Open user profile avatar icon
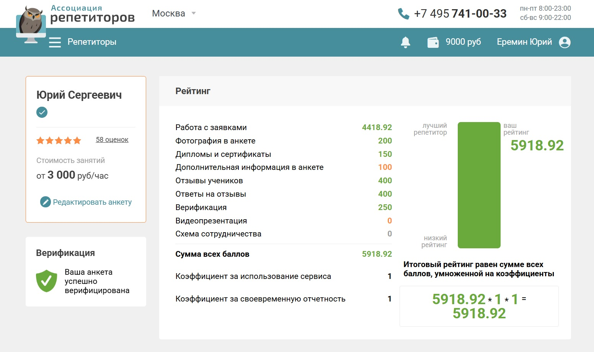The width and height of the screenshot is (594, 352). pos(565,42)
